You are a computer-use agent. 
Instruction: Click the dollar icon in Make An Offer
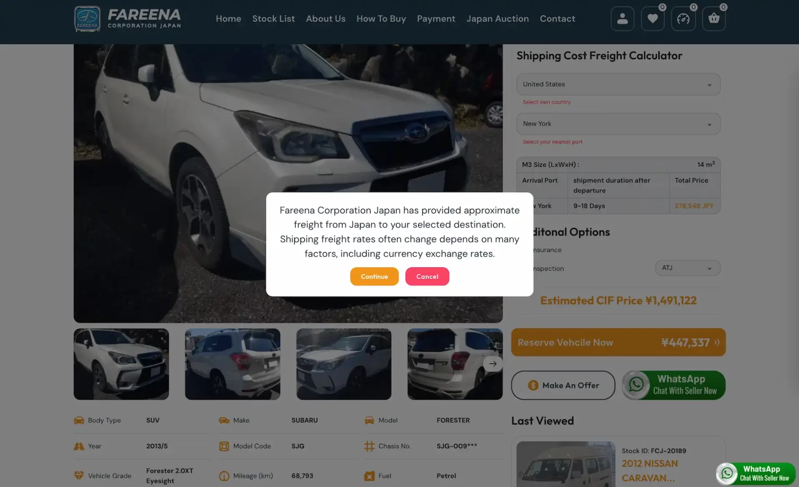pyautogui.click(x=533, y=386)
